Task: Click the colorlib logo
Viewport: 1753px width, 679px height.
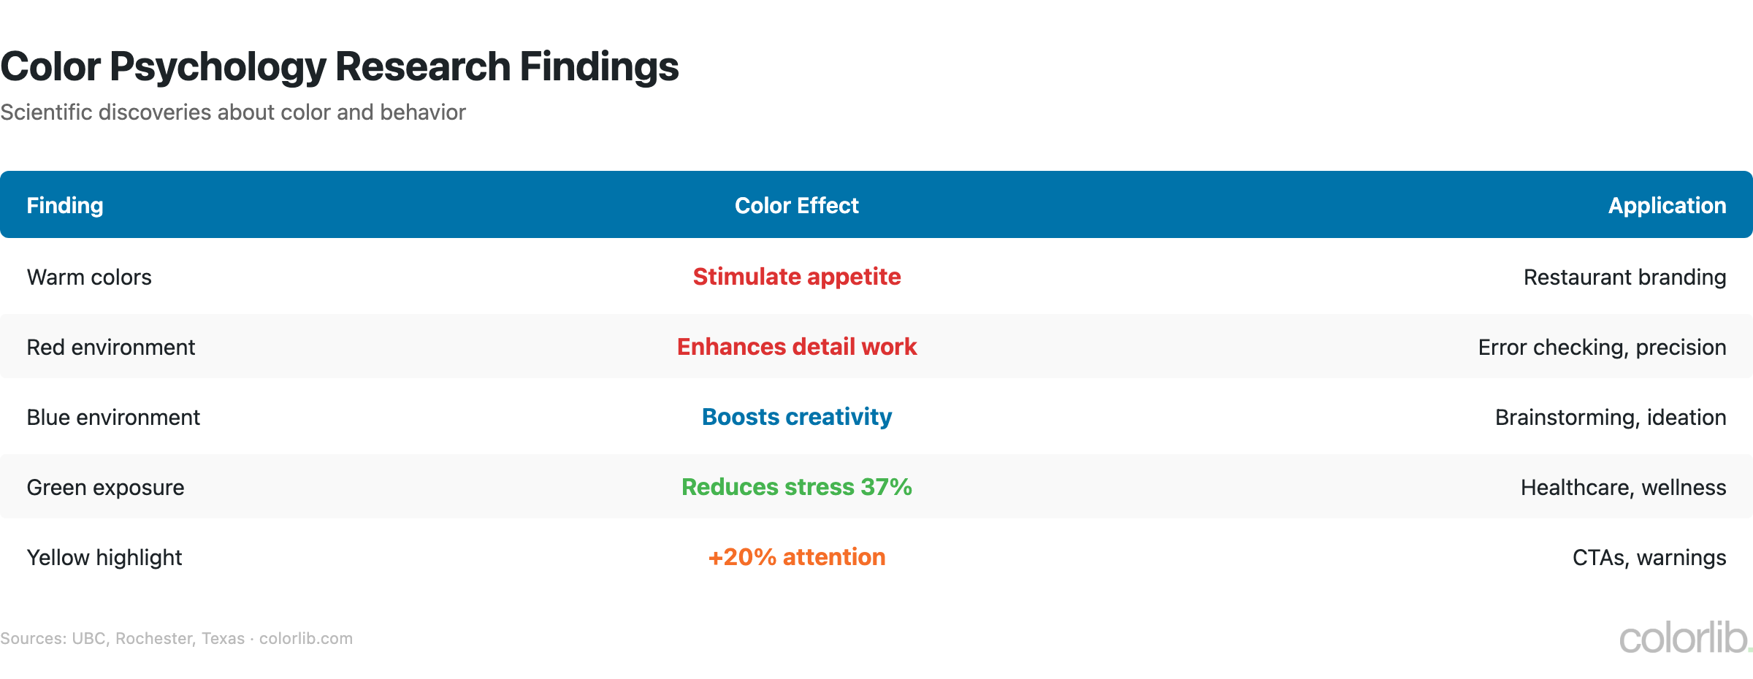Action: tap(1684, 638)
